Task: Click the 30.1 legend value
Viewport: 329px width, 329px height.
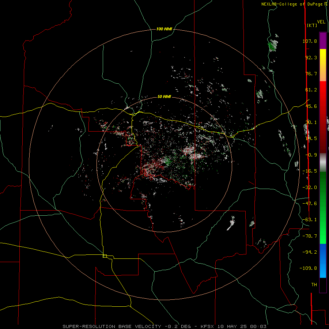Action: 311,122
